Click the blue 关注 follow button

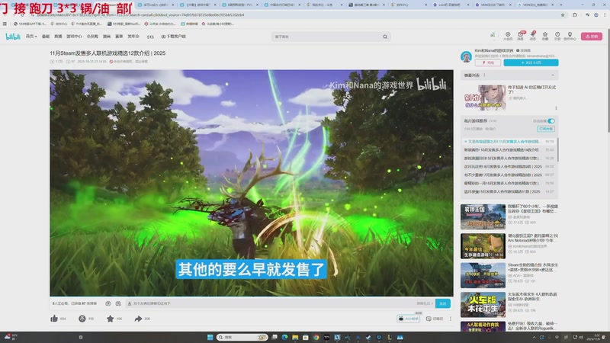point(531,63)
